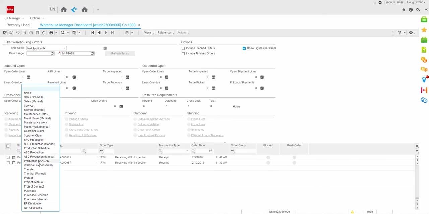Click the New record toolbar icon
This screenshot has height=214, width=429.
[x=24, y=33]
